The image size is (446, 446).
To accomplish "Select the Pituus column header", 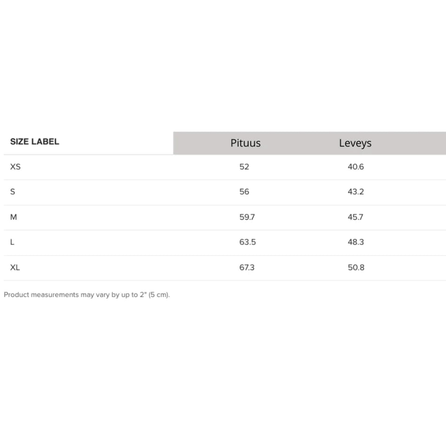I will [x=245, y=143].
